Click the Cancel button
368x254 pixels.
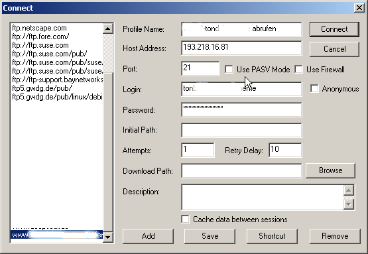[334, 49]
